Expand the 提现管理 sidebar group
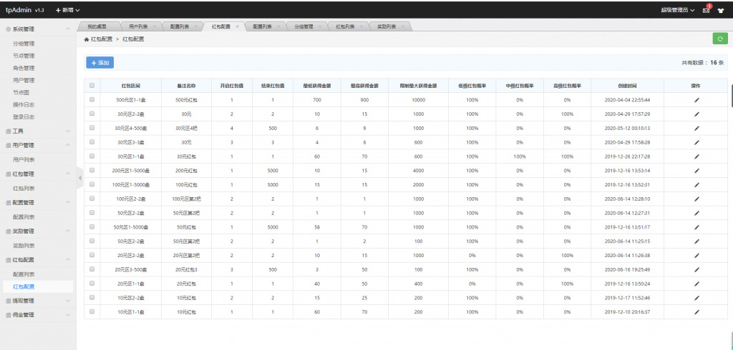 point(37,301)
